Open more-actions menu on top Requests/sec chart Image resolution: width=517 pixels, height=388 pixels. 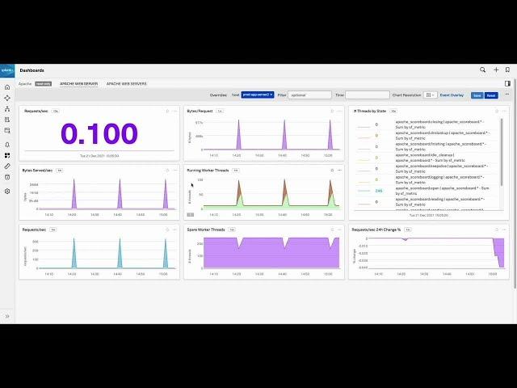point(174,112)
